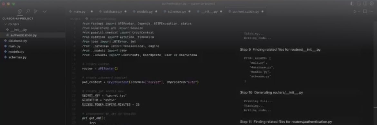Close the authentication.py tab via its unsaved dot
377x125 pixels.
(262, 12)
